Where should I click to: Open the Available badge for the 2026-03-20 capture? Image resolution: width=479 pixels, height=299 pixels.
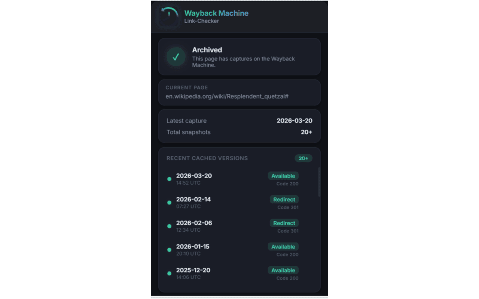click(283, 176)
